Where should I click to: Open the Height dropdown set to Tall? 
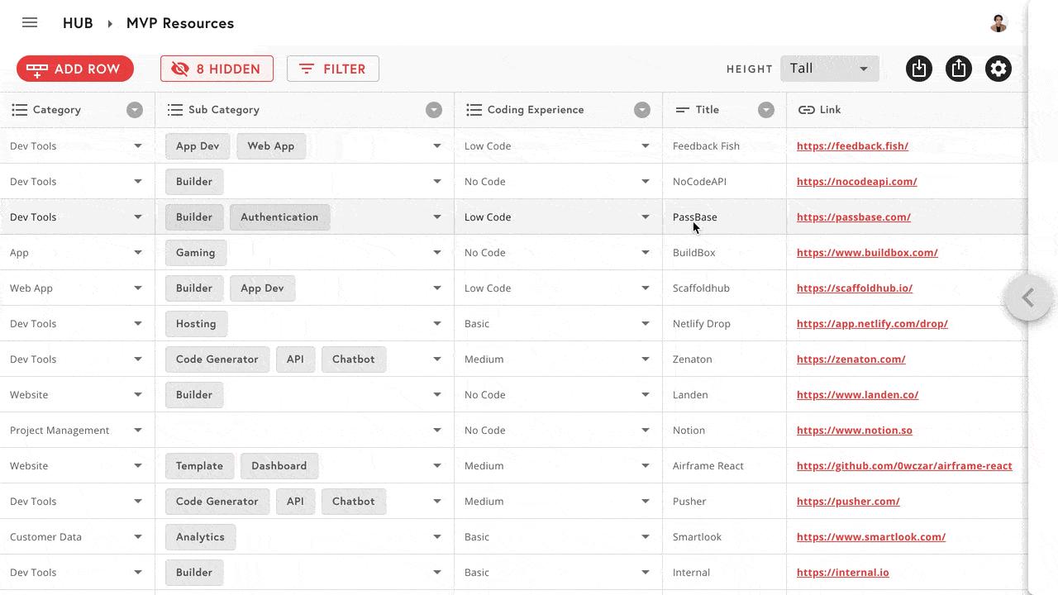[x=829, y=69]
